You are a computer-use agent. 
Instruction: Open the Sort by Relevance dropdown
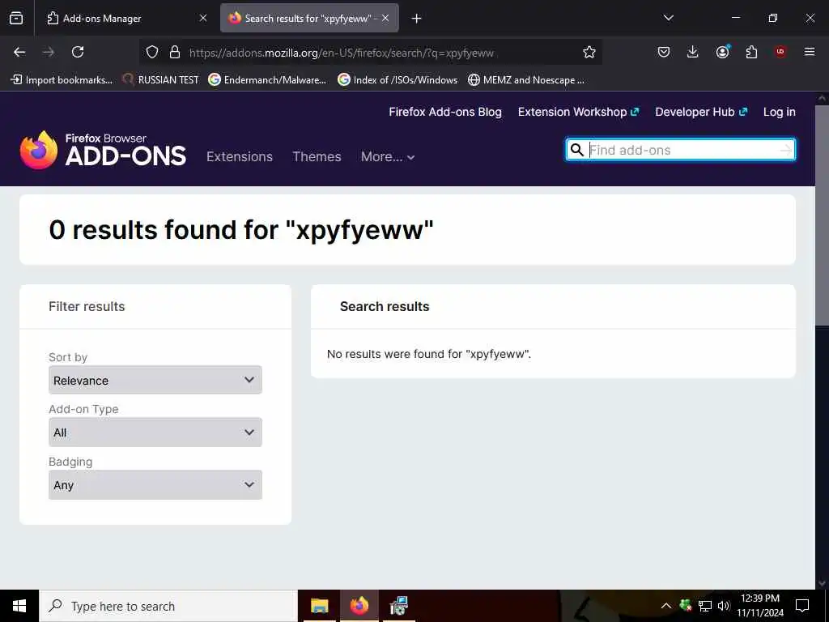(155, 380)
